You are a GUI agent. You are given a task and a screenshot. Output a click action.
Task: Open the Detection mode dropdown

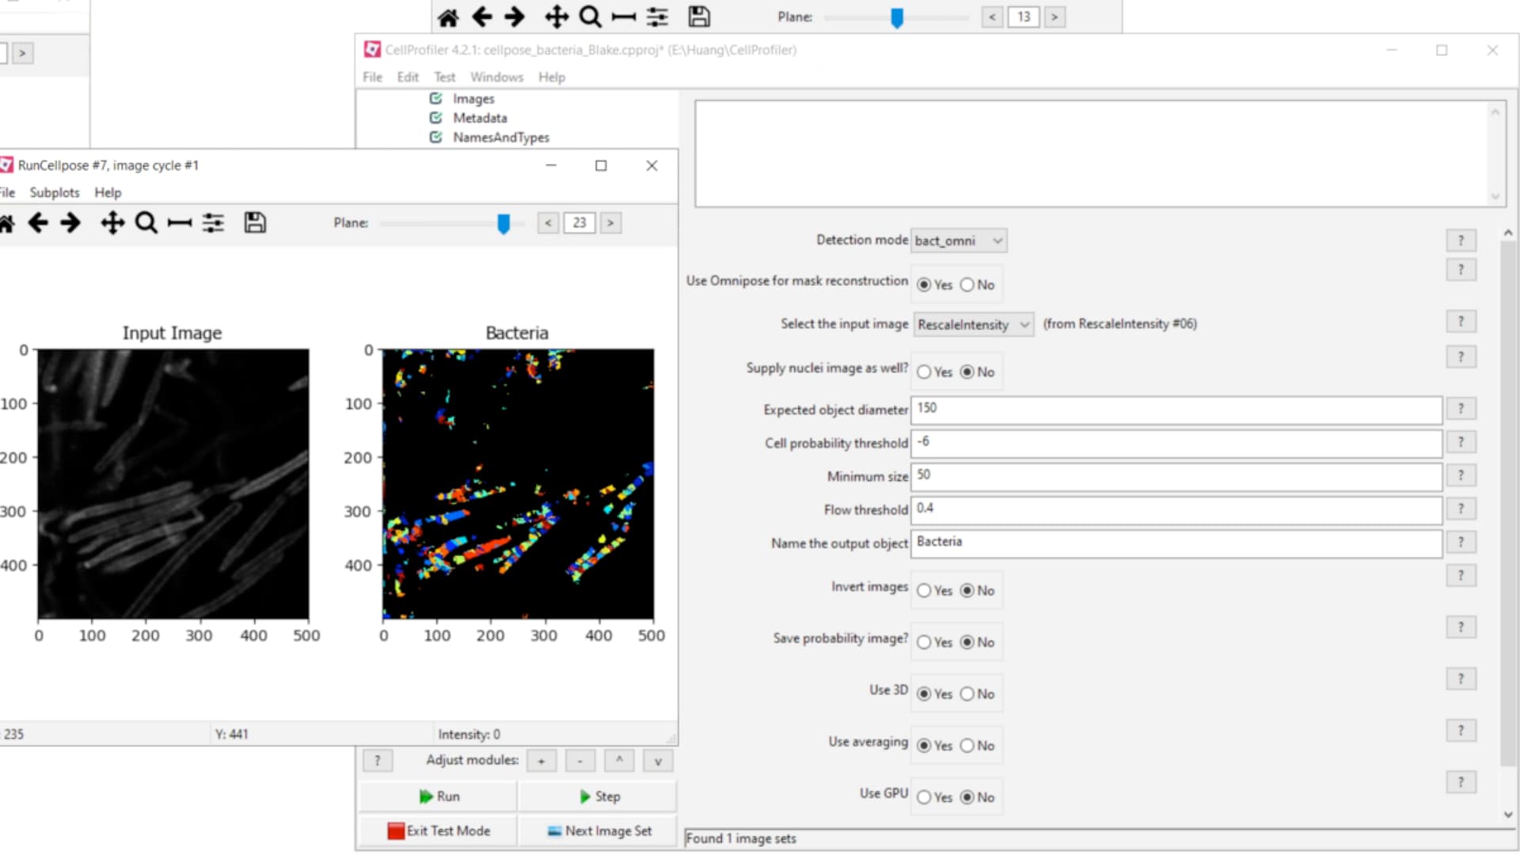(x=958, y=240)
